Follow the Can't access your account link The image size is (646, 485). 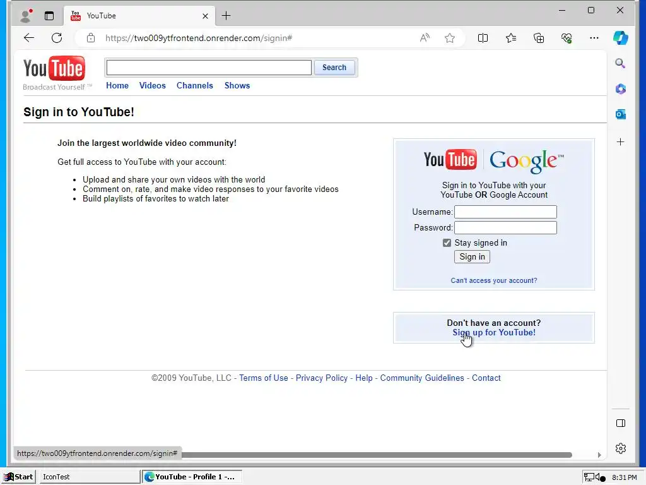[494, 280]
